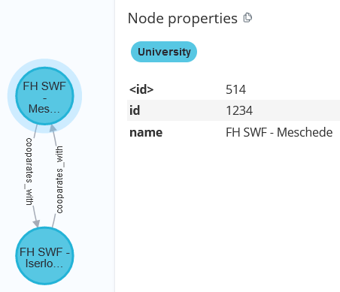The height and width of the screenshot is (292, 340).
Task: Click the upward cooparates_with relationship label
Action: point(59,179)
